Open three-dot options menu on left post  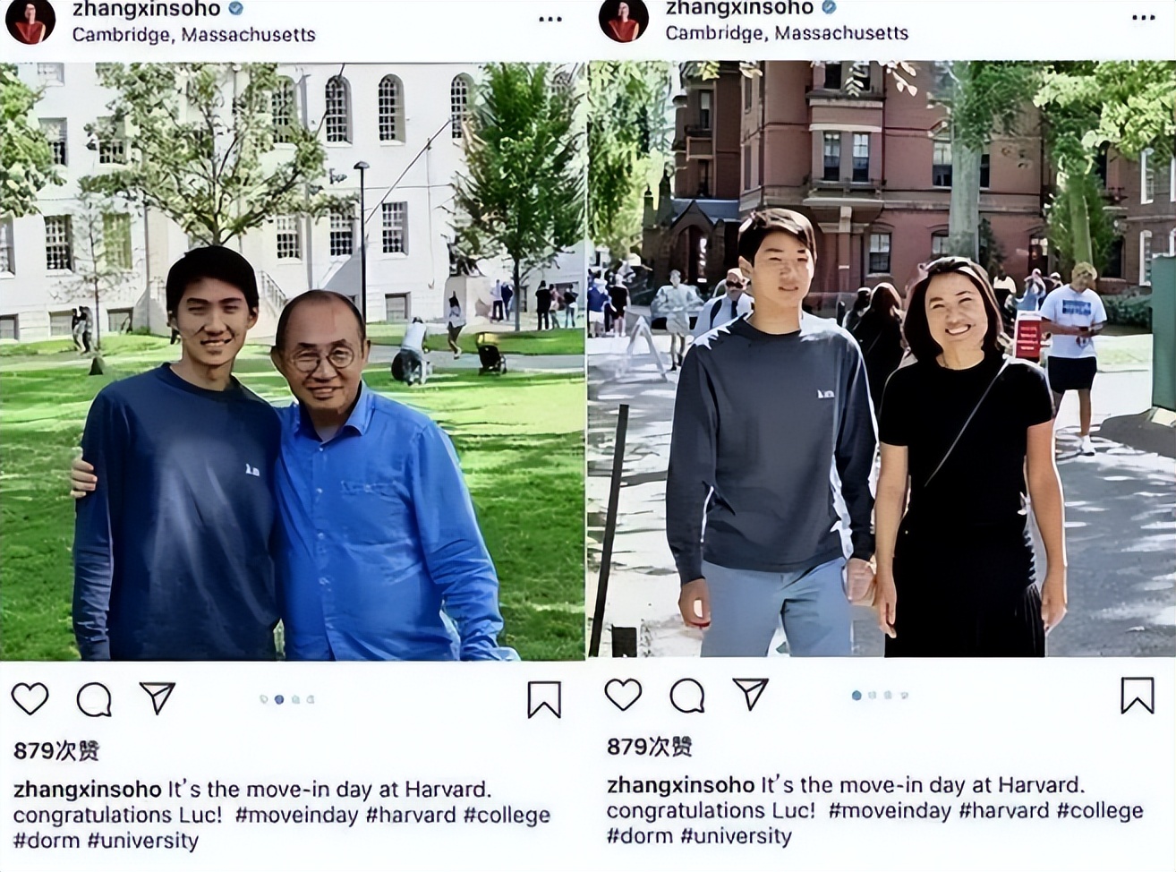(550, 19)
